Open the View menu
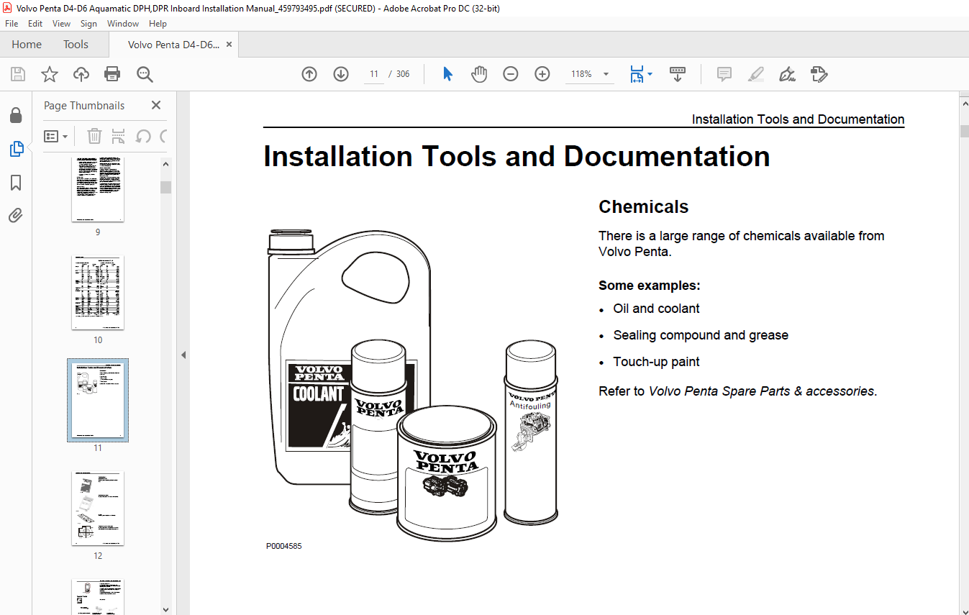The width and height of the screenshot is (969, 615). [x=62, y=24]
